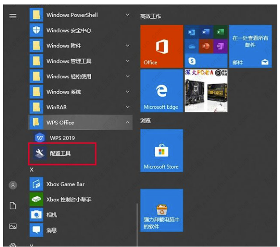This screenshot has height=247, width=280.
Task: Click the 配置工具 wrench icon
Action: [x=40, y=153]
